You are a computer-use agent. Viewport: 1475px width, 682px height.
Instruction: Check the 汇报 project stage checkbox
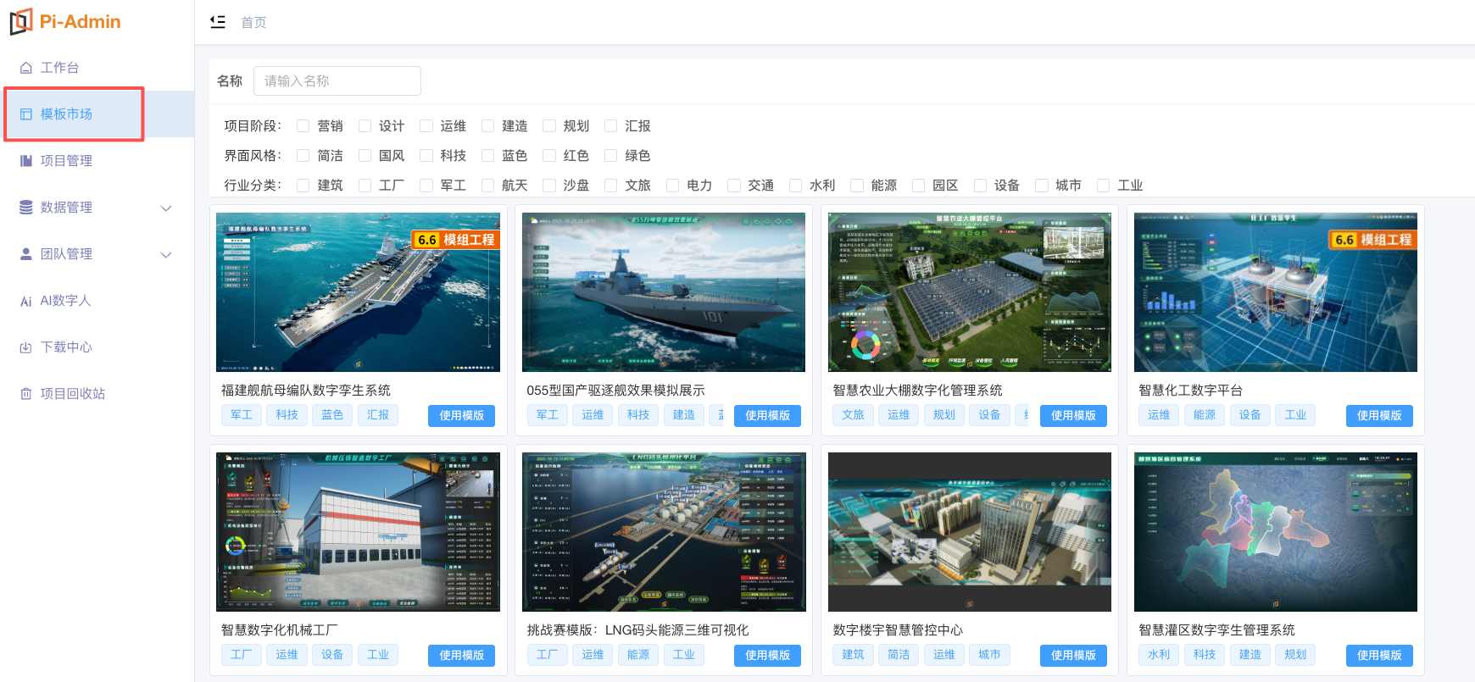coord(610,126)
